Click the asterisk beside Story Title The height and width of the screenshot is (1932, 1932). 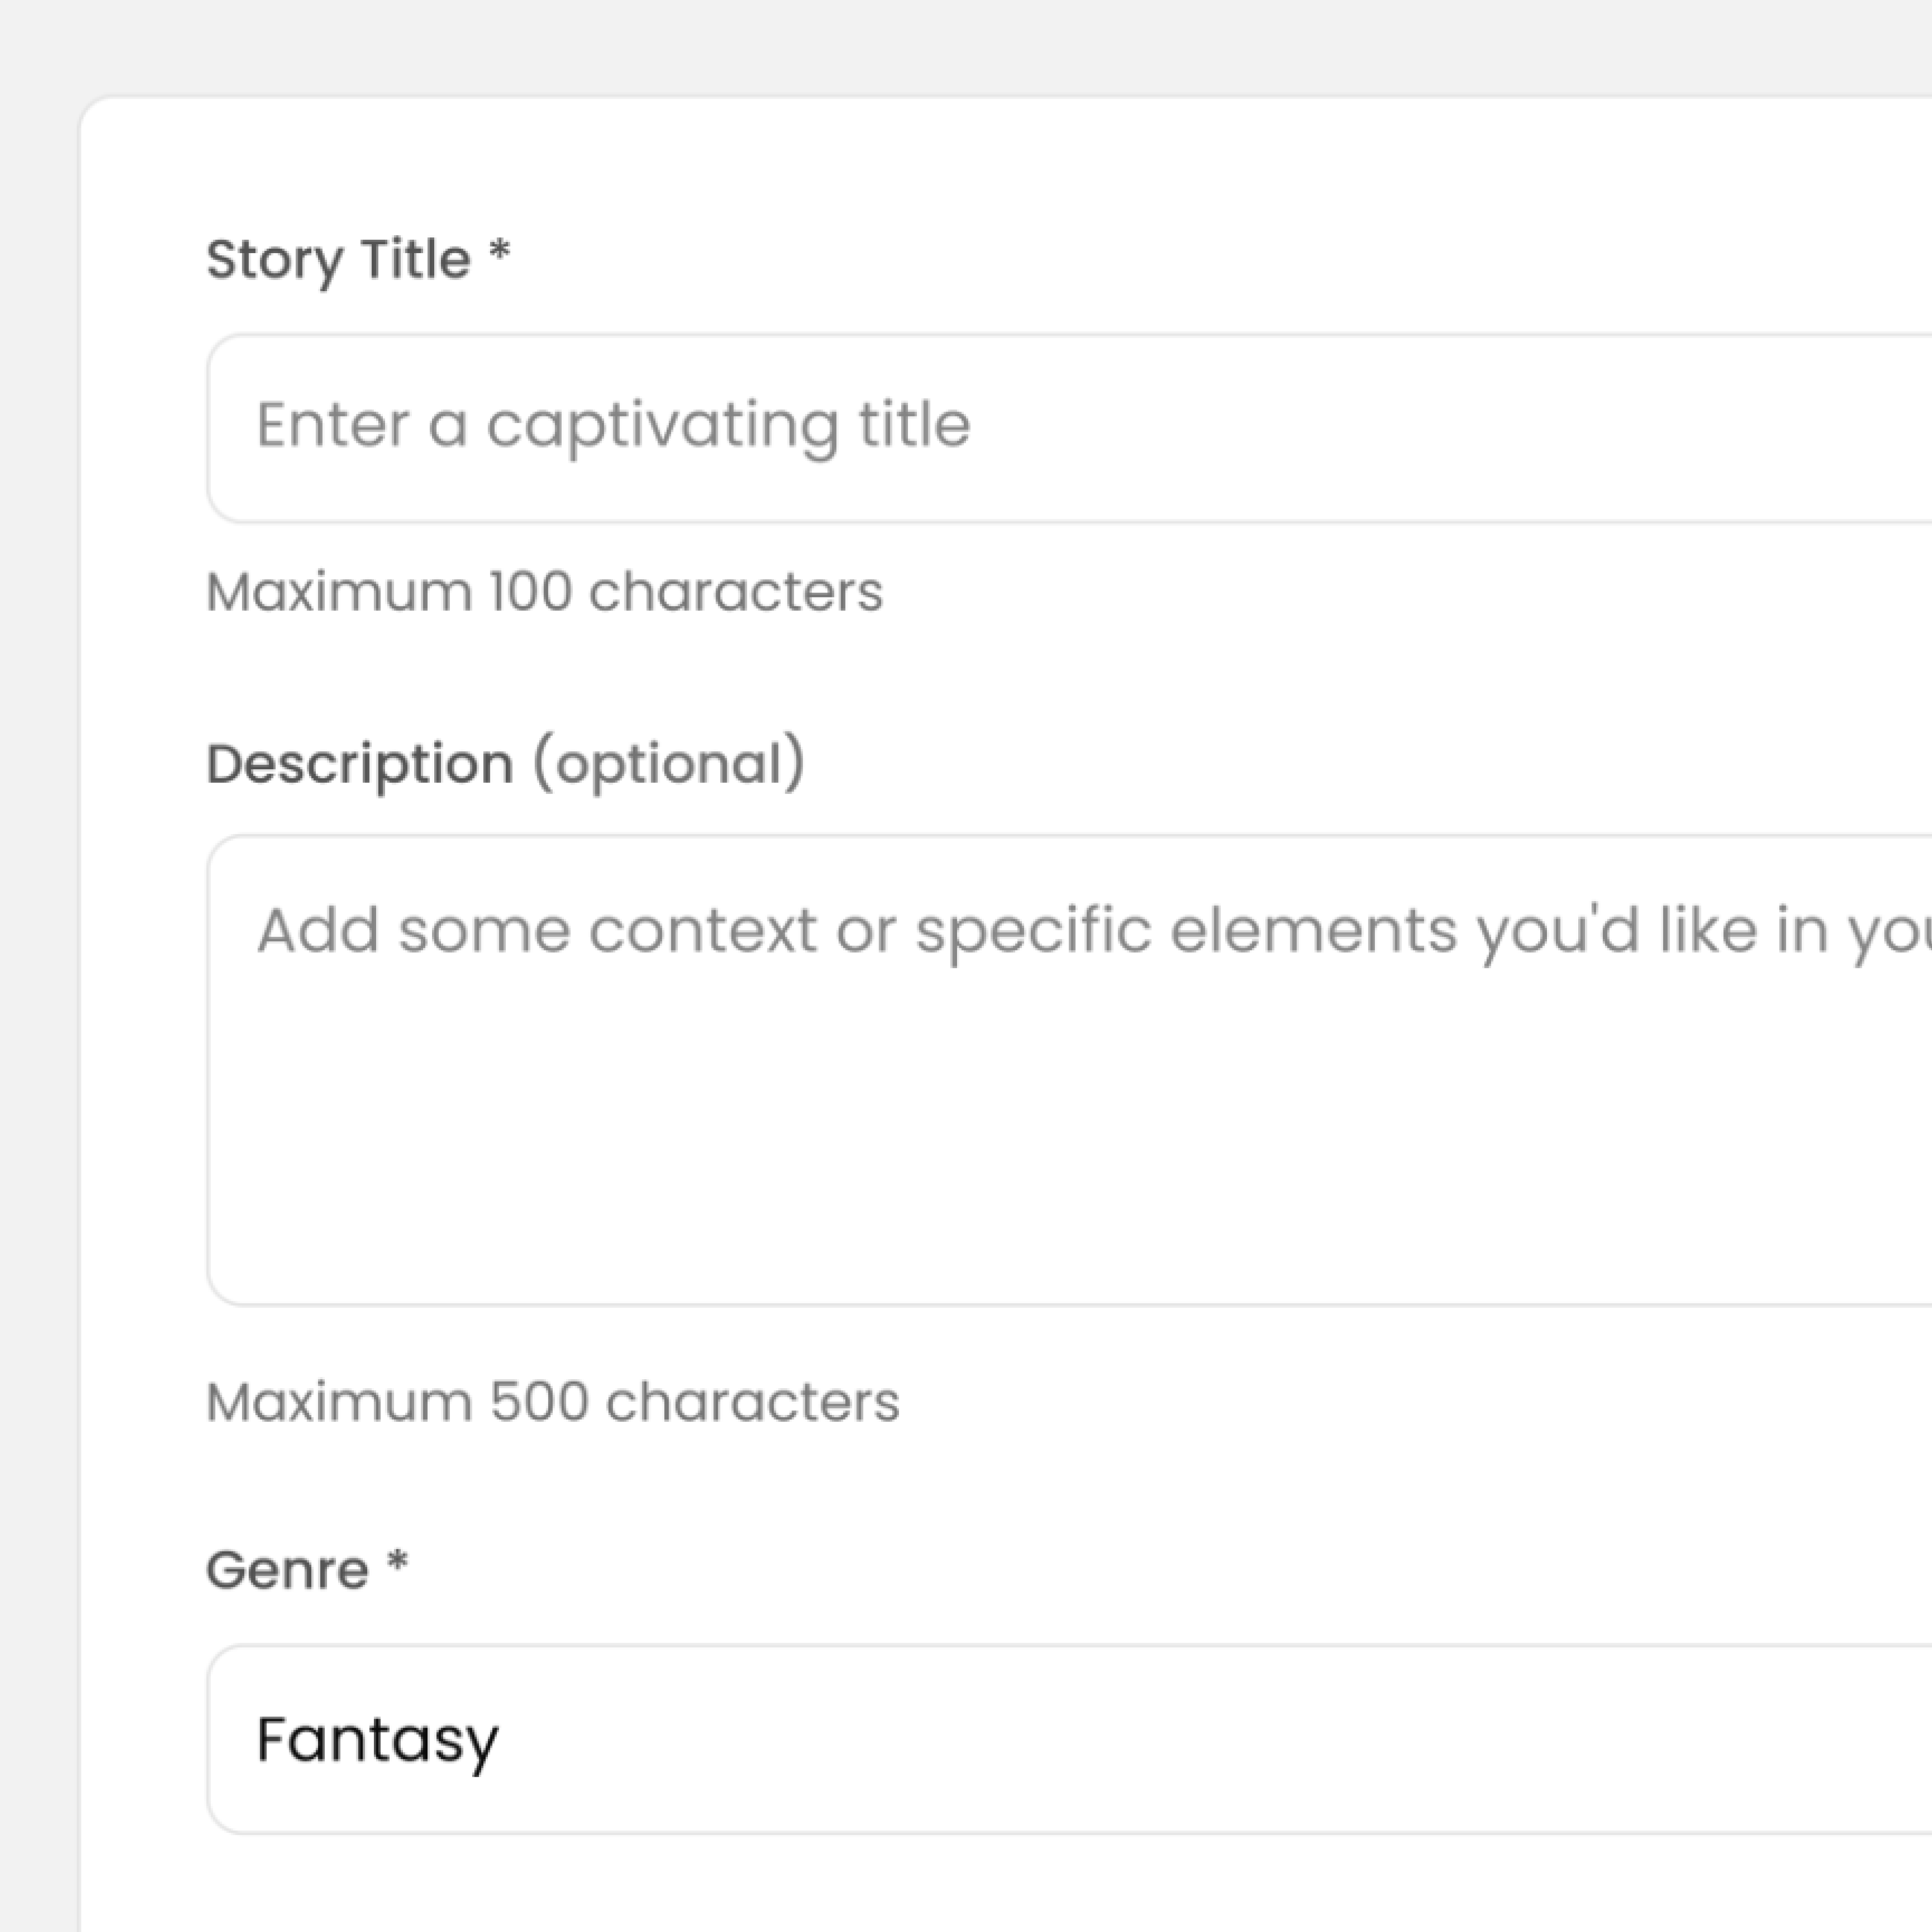pyautogui.click(x=500, y=252)
